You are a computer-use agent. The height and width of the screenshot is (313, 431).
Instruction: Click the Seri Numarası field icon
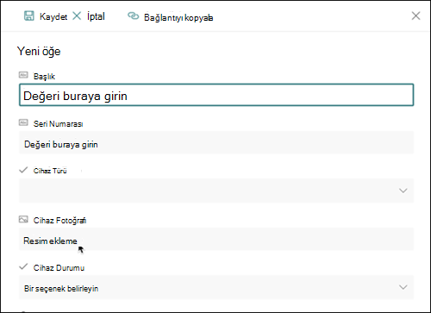pyautogui.click(x=23, y=122)
